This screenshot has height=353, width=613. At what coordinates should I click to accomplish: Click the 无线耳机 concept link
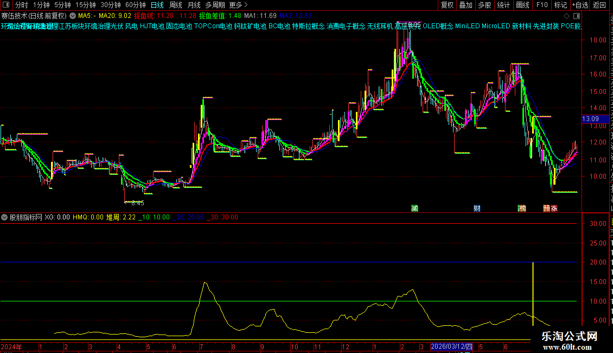[380, 26]
